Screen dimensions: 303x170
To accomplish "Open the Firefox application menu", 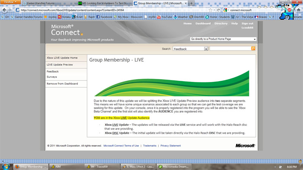I will pyautogui.click(x=10, y=2).
